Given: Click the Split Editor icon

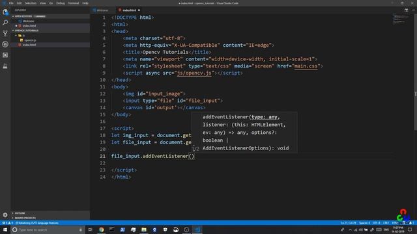Looking at the screenshot, I should click(406, 10).
